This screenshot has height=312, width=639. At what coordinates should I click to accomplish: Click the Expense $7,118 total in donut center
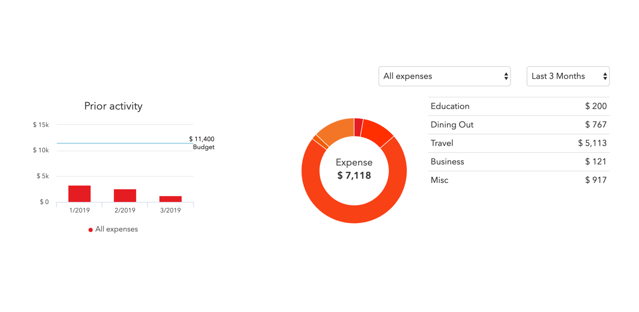point(354,169)
